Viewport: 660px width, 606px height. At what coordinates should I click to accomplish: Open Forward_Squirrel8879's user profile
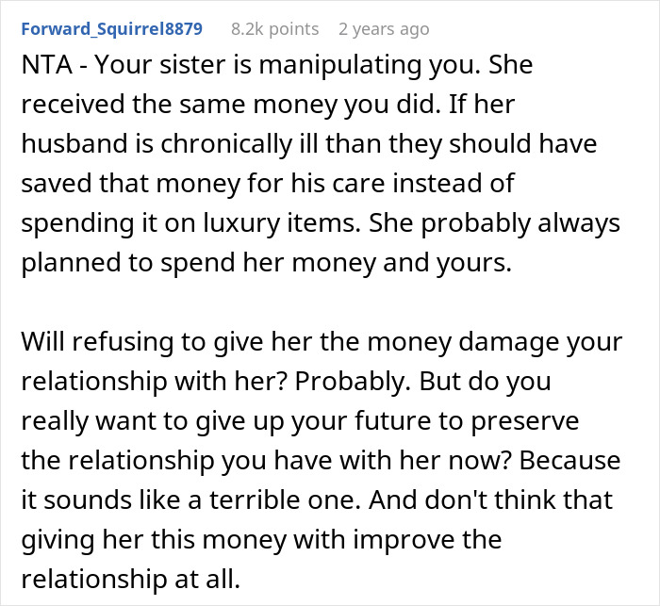click(x=111, y=29)
